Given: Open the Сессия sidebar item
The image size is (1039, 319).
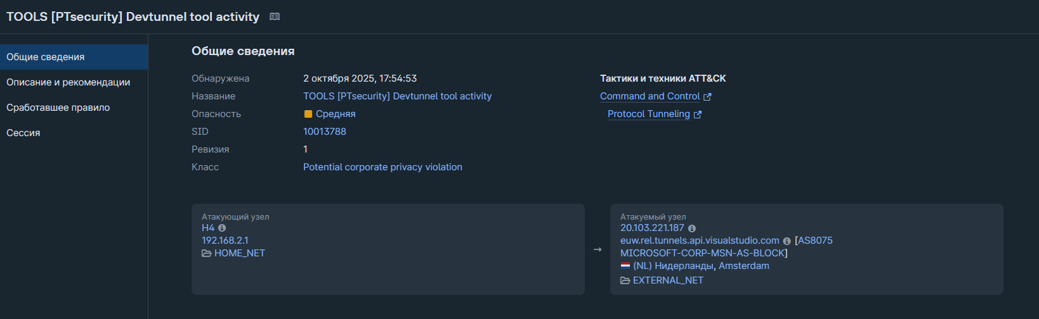Looking at the screenshot, I should click(x=23, y=133).
